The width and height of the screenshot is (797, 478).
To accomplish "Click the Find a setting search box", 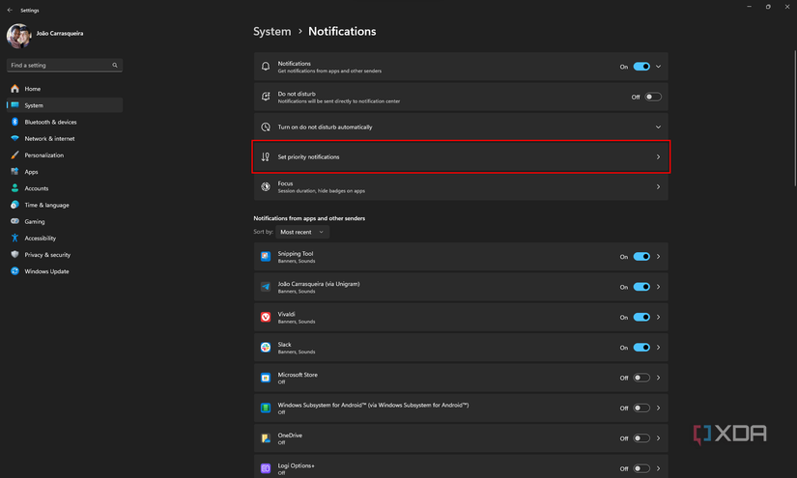I will coord(58,66).
